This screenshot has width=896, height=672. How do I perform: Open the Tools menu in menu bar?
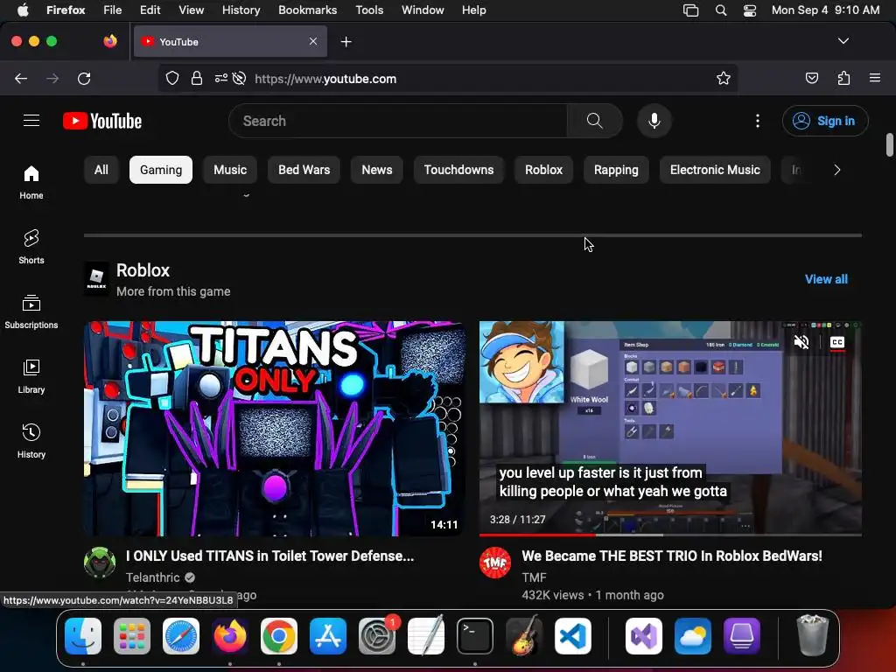tap(369, 10)
